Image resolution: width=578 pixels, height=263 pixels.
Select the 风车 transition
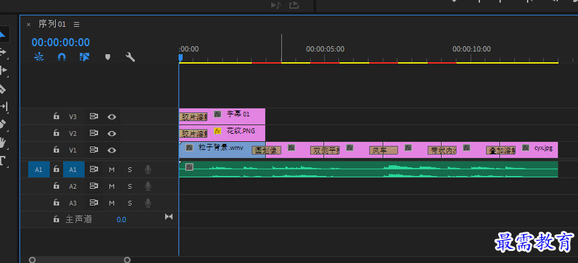pyautogui.click(x=383, y=150)
